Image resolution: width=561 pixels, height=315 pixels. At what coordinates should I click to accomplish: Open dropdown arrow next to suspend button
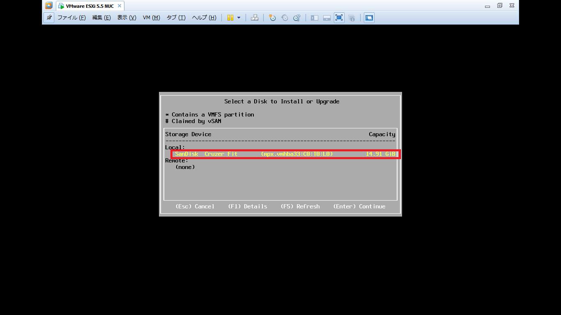click(239, 18)
